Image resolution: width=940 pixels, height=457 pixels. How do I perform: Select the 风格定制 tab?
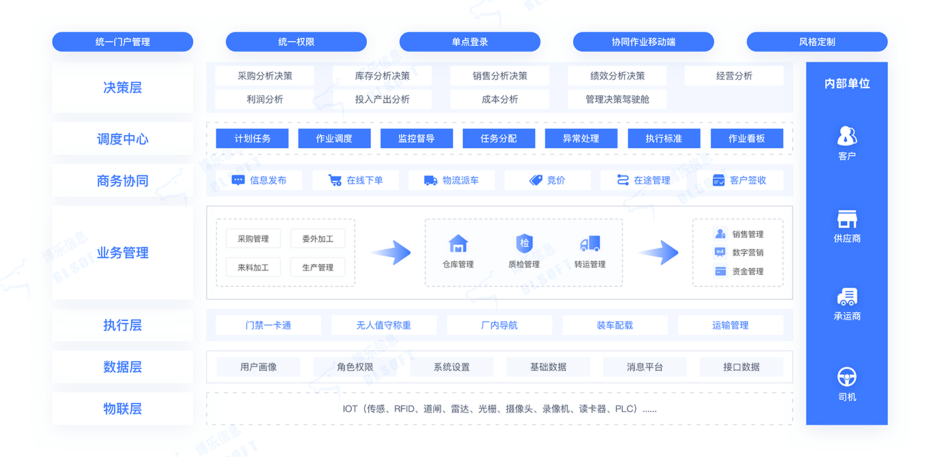click(817, 42)
